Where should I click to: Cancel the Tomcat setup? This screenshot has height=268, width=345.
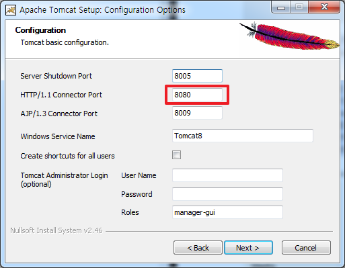(x=306, y=248)
